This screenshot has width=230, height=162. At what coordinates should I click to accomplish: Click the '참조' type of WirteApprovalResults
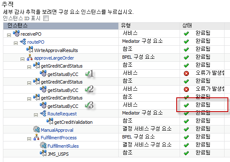coord(128,49)
